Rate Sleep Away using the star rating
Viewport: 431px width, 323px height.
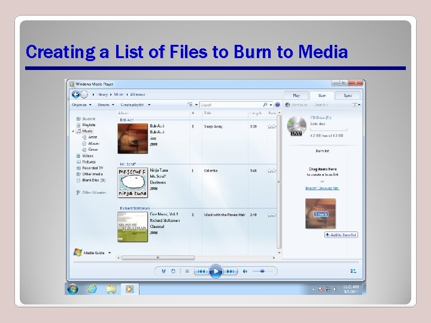pos(272,127)
